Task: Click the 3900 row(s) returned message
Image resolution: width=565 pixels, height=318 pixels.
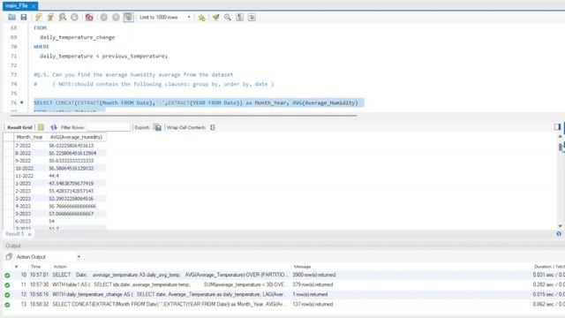Action: [x=314, y=275]
